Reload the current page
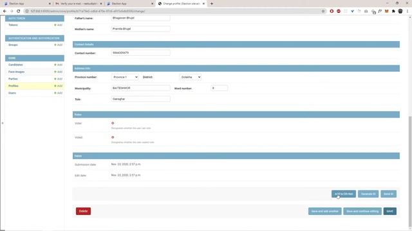The image size is (412, 231). 19,11
